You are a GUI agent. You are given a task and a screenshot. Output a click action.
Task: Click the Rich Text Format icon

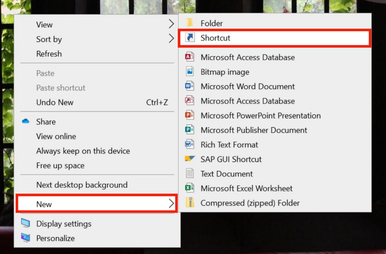point(190,145)
